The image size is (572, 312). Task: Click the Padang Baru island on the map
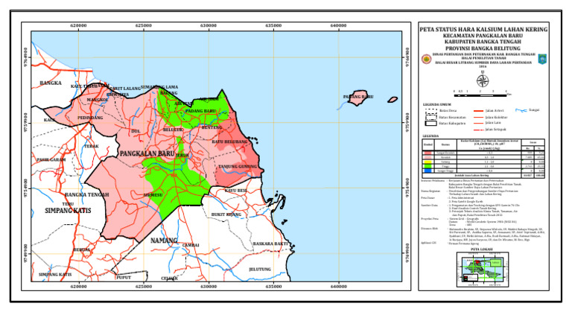tap(357, 98)
